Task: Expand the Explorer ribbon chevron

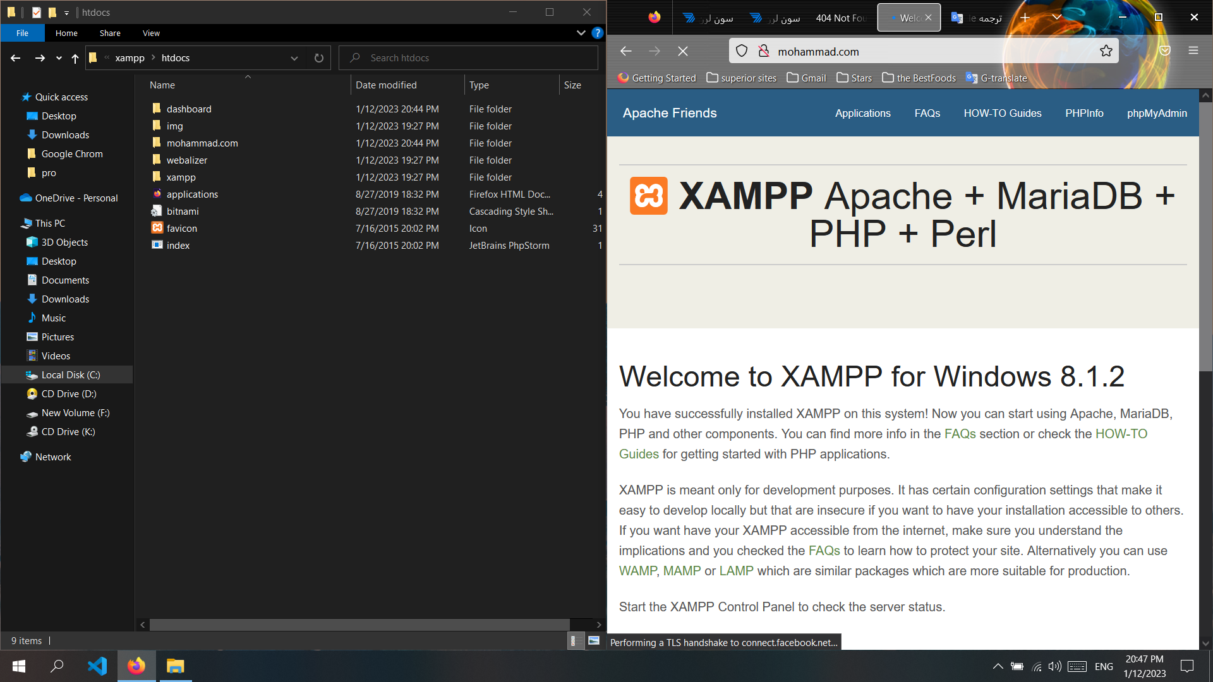Action: click(581, 33)
